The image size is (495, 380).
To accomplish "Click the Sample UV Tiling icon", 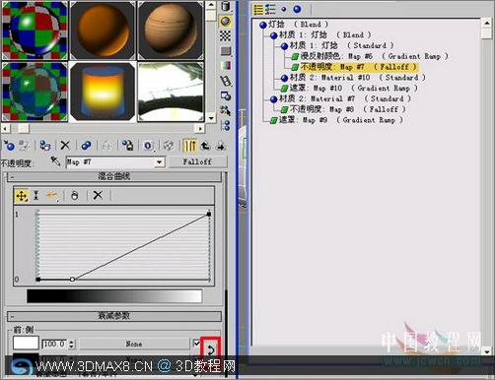I will 226,51.
